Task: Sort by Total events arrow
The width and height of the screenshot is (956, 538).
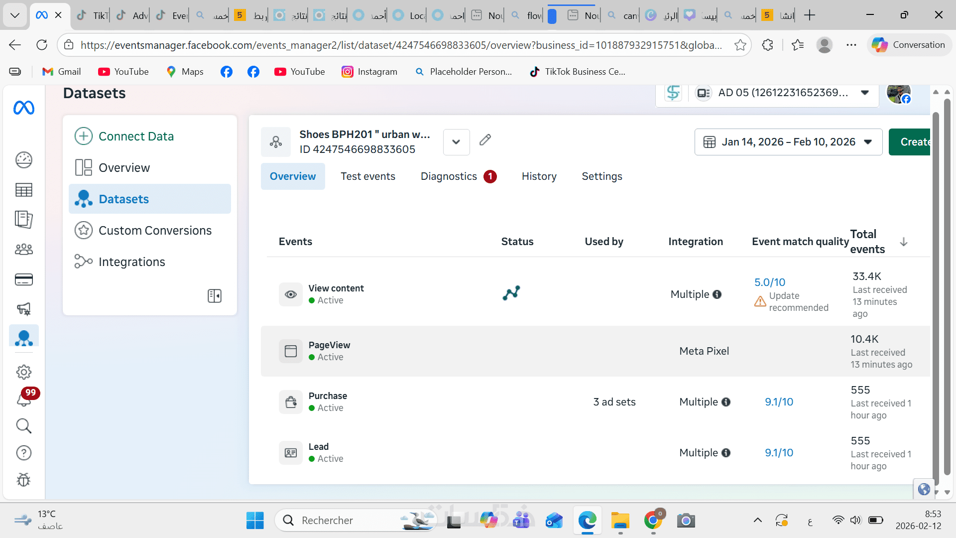Action: point(904,242)
